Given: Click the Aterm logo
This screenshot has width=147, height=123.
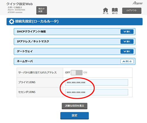Looking at the screenshot, I should pos(138,3).
